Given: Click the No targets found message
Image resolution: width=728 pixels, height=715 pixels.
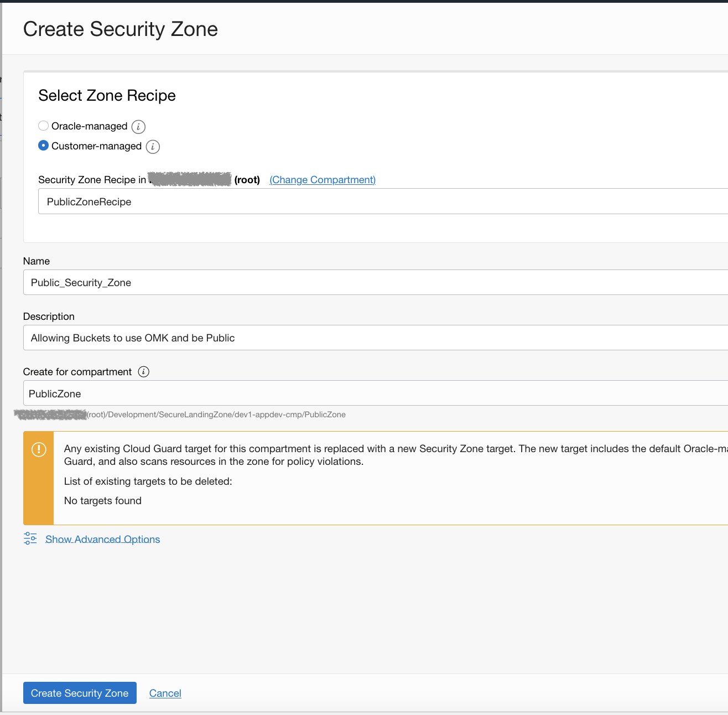Looking at the screenshot, I should [x=103, y=501].
